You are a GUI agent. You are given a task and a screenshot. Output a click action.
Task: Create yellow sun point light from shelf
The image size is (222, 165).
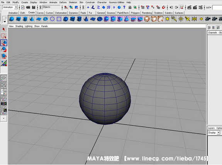click(x=167, y=19)
